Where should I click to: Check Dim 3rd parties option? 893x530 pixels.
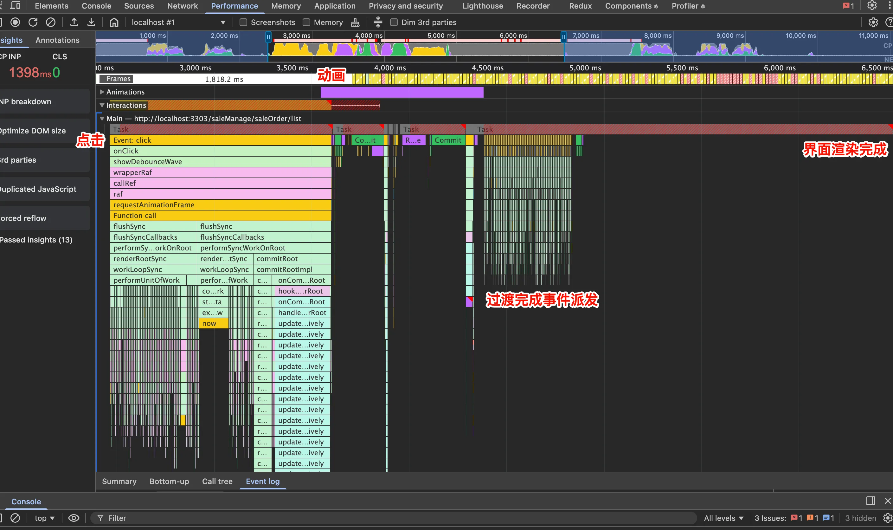394,23
